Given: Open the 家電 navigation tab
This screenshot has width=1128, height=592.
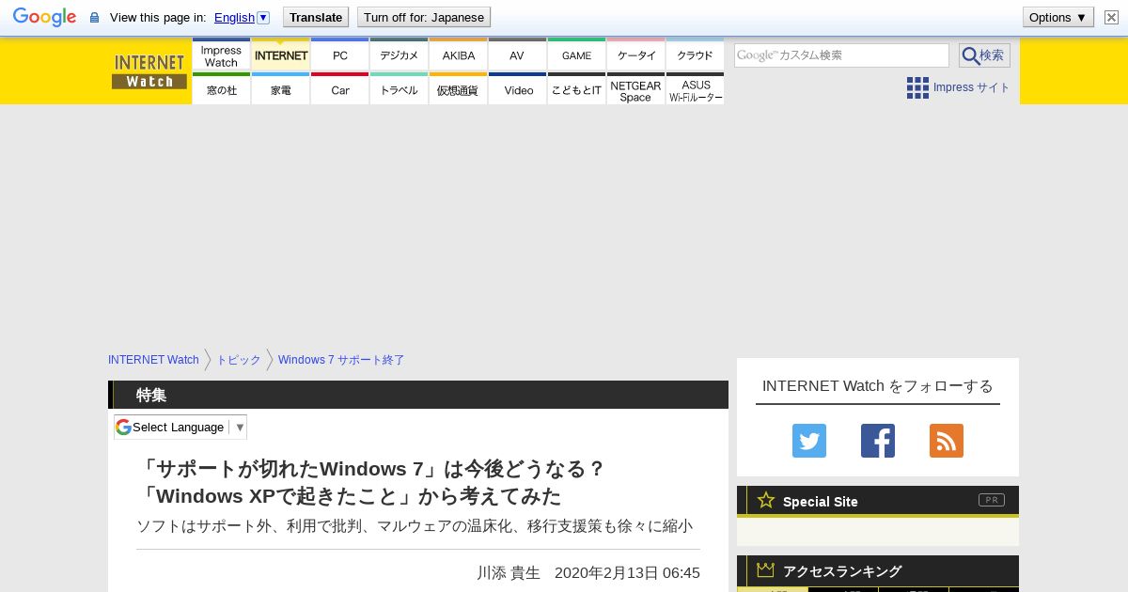Looking at the screenshot, I should click(280, 89).
